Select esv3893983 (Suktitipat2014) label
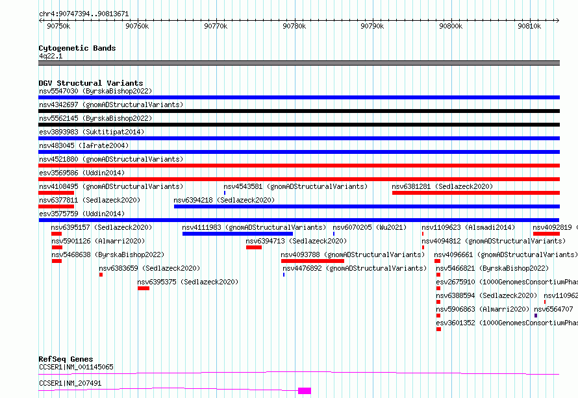 92,132
